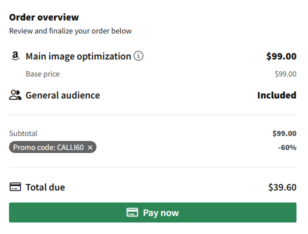Click the Order overview heading
308x234 pixels.
(x=44, y=17)
